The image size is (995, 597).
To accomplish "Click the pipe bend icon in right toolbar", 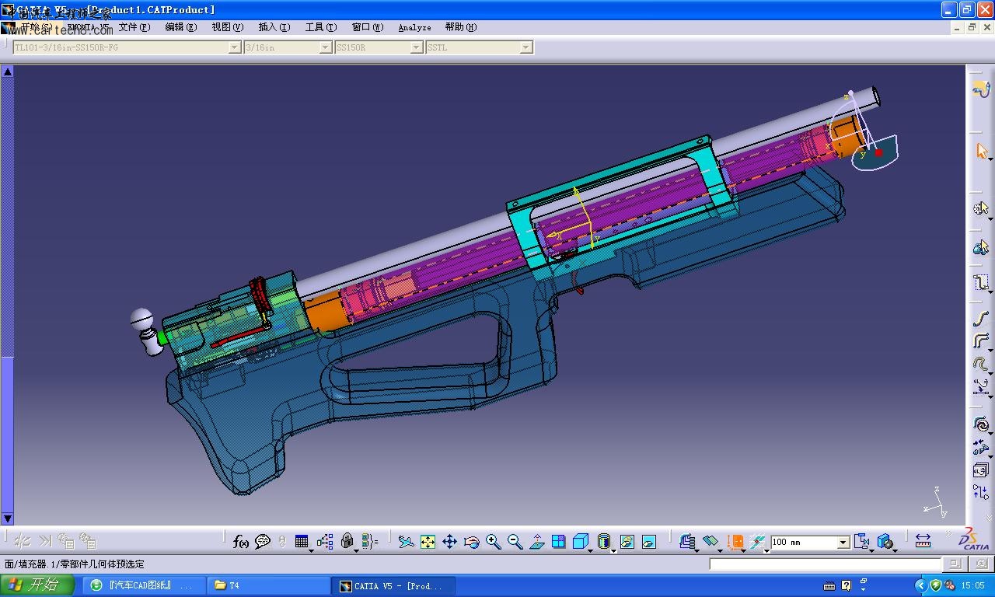I will [x=981, y=341].
